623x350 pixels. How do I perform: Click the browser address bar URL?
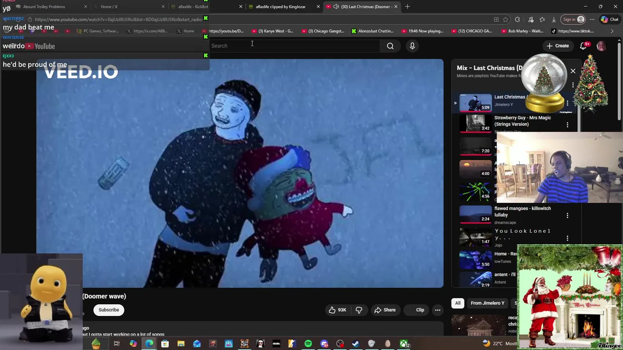coord(119,19)
